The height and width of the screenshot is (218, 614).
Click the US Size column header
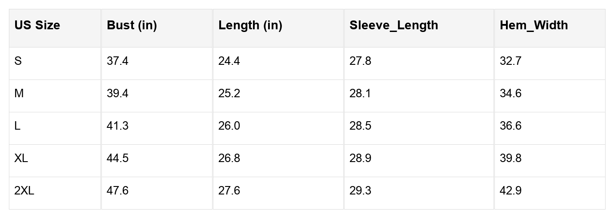[37, 25]
